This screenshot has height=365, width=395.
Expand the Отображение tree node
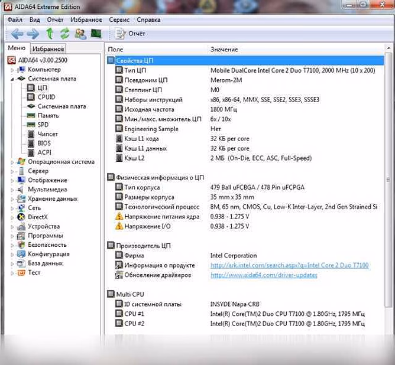pyautogui.click(x=12, y=181)
